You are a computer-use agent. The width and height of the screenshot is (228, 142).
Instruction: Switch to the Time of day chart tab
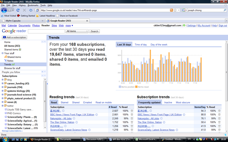(x=141, y=45)
